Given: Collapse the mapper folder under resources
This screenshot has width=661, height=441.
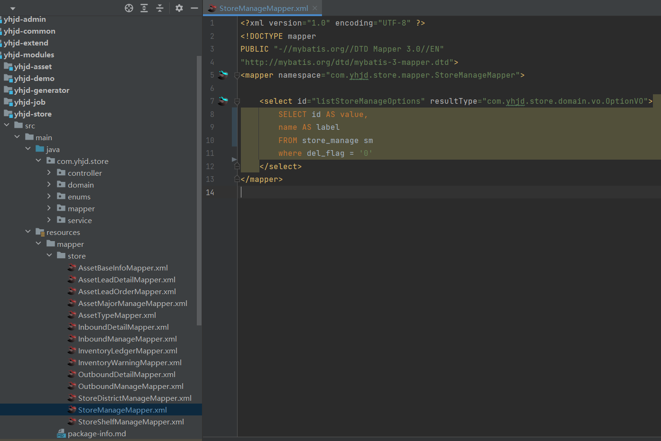Looking at the screenshot, I should coord(38,243).
